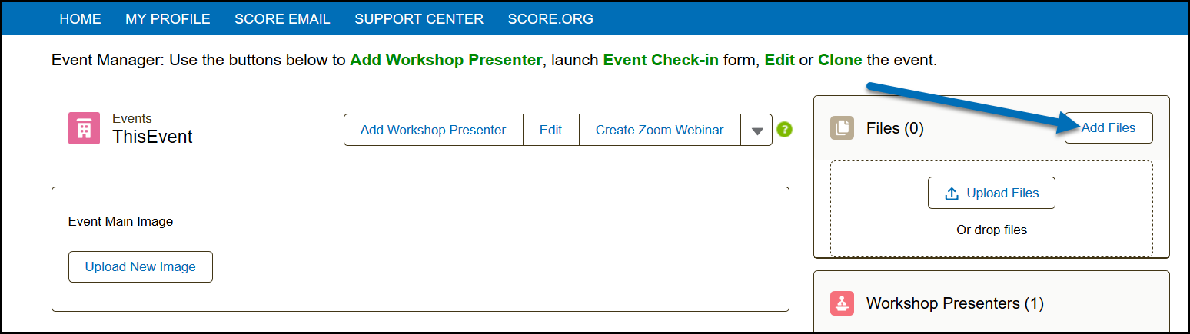Click the Or drop files zone

coord(991,230)
